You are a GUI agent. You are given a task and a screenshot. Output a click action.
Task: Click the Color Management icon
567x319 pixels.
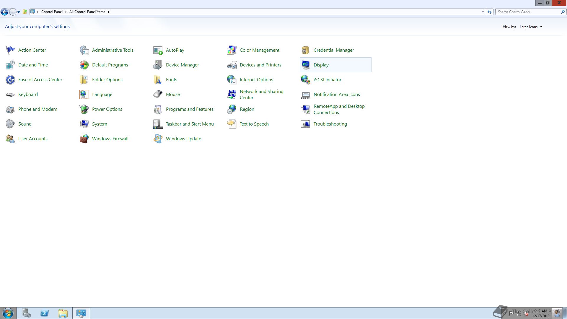tap(232, 50)
